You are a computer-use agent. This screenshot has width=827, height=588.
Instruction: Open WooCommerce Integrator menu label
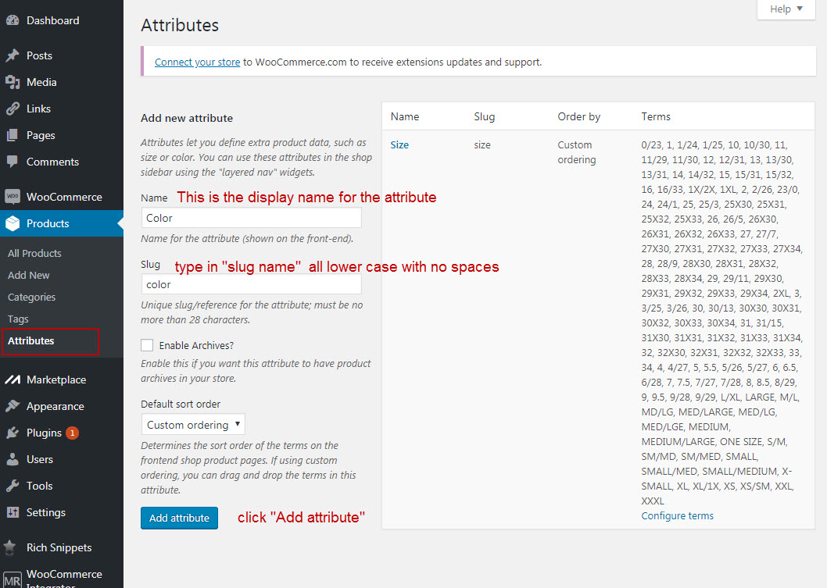[64, 579]
